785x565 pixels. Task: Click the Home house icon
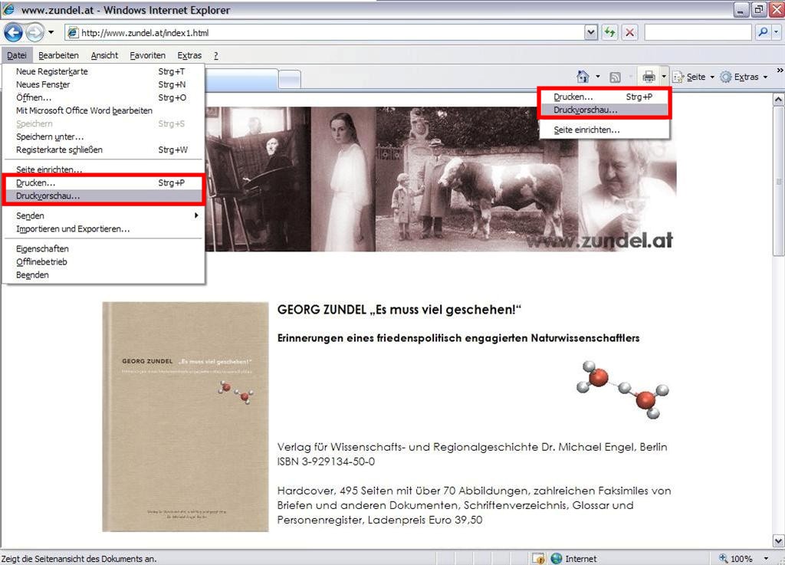click(x=583, y=77)
